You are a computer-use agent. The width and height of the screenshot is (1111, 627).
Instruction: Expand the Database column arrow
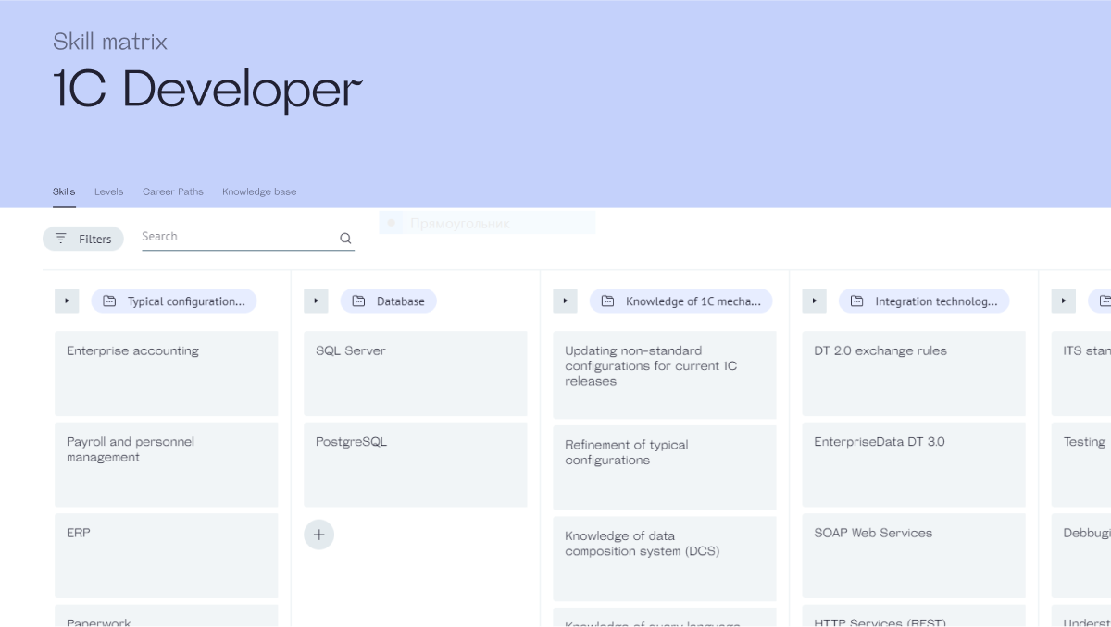point(316,301)
